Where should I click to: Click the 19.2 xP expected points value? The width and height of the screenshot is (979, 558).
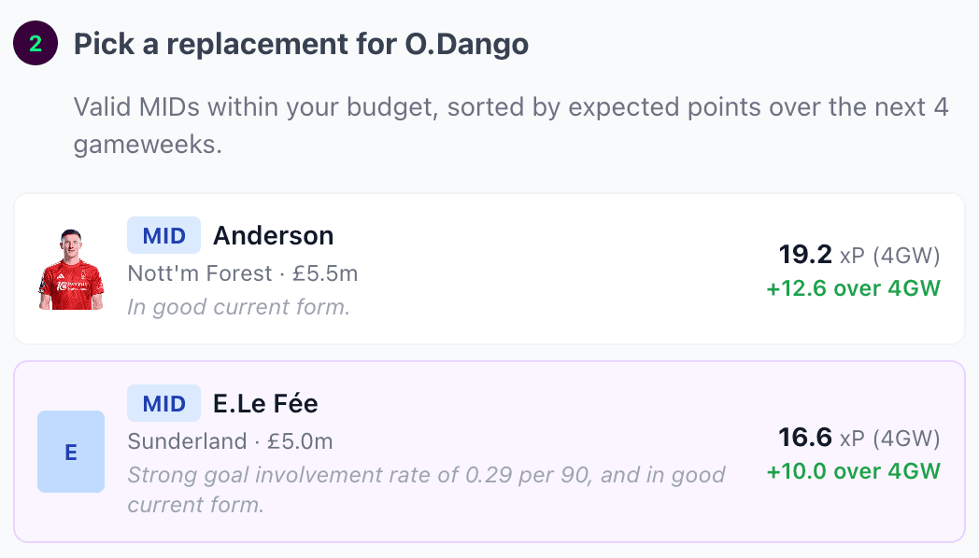pyautogui.click(x=805, y=254)
